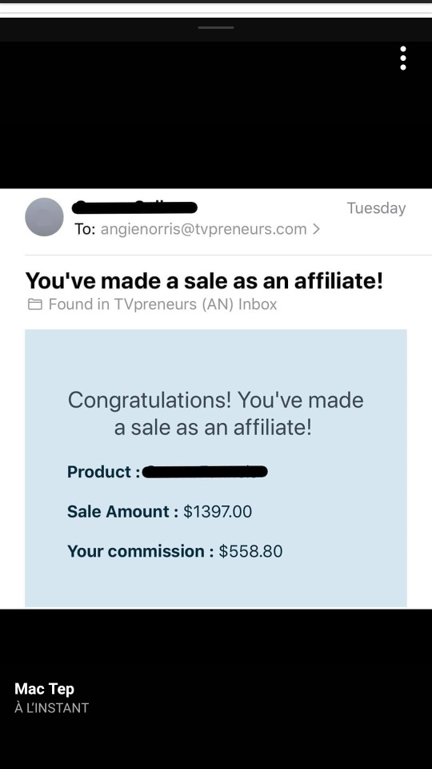Click the À L'INSTANT timestamp
The height and width of the screenshot is (769, 432).
pos(51,707)
